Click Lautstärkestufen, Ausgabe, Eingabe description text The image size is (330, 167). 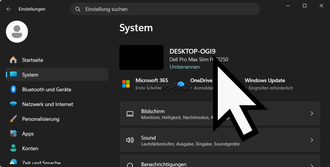(x=190, y=144)
